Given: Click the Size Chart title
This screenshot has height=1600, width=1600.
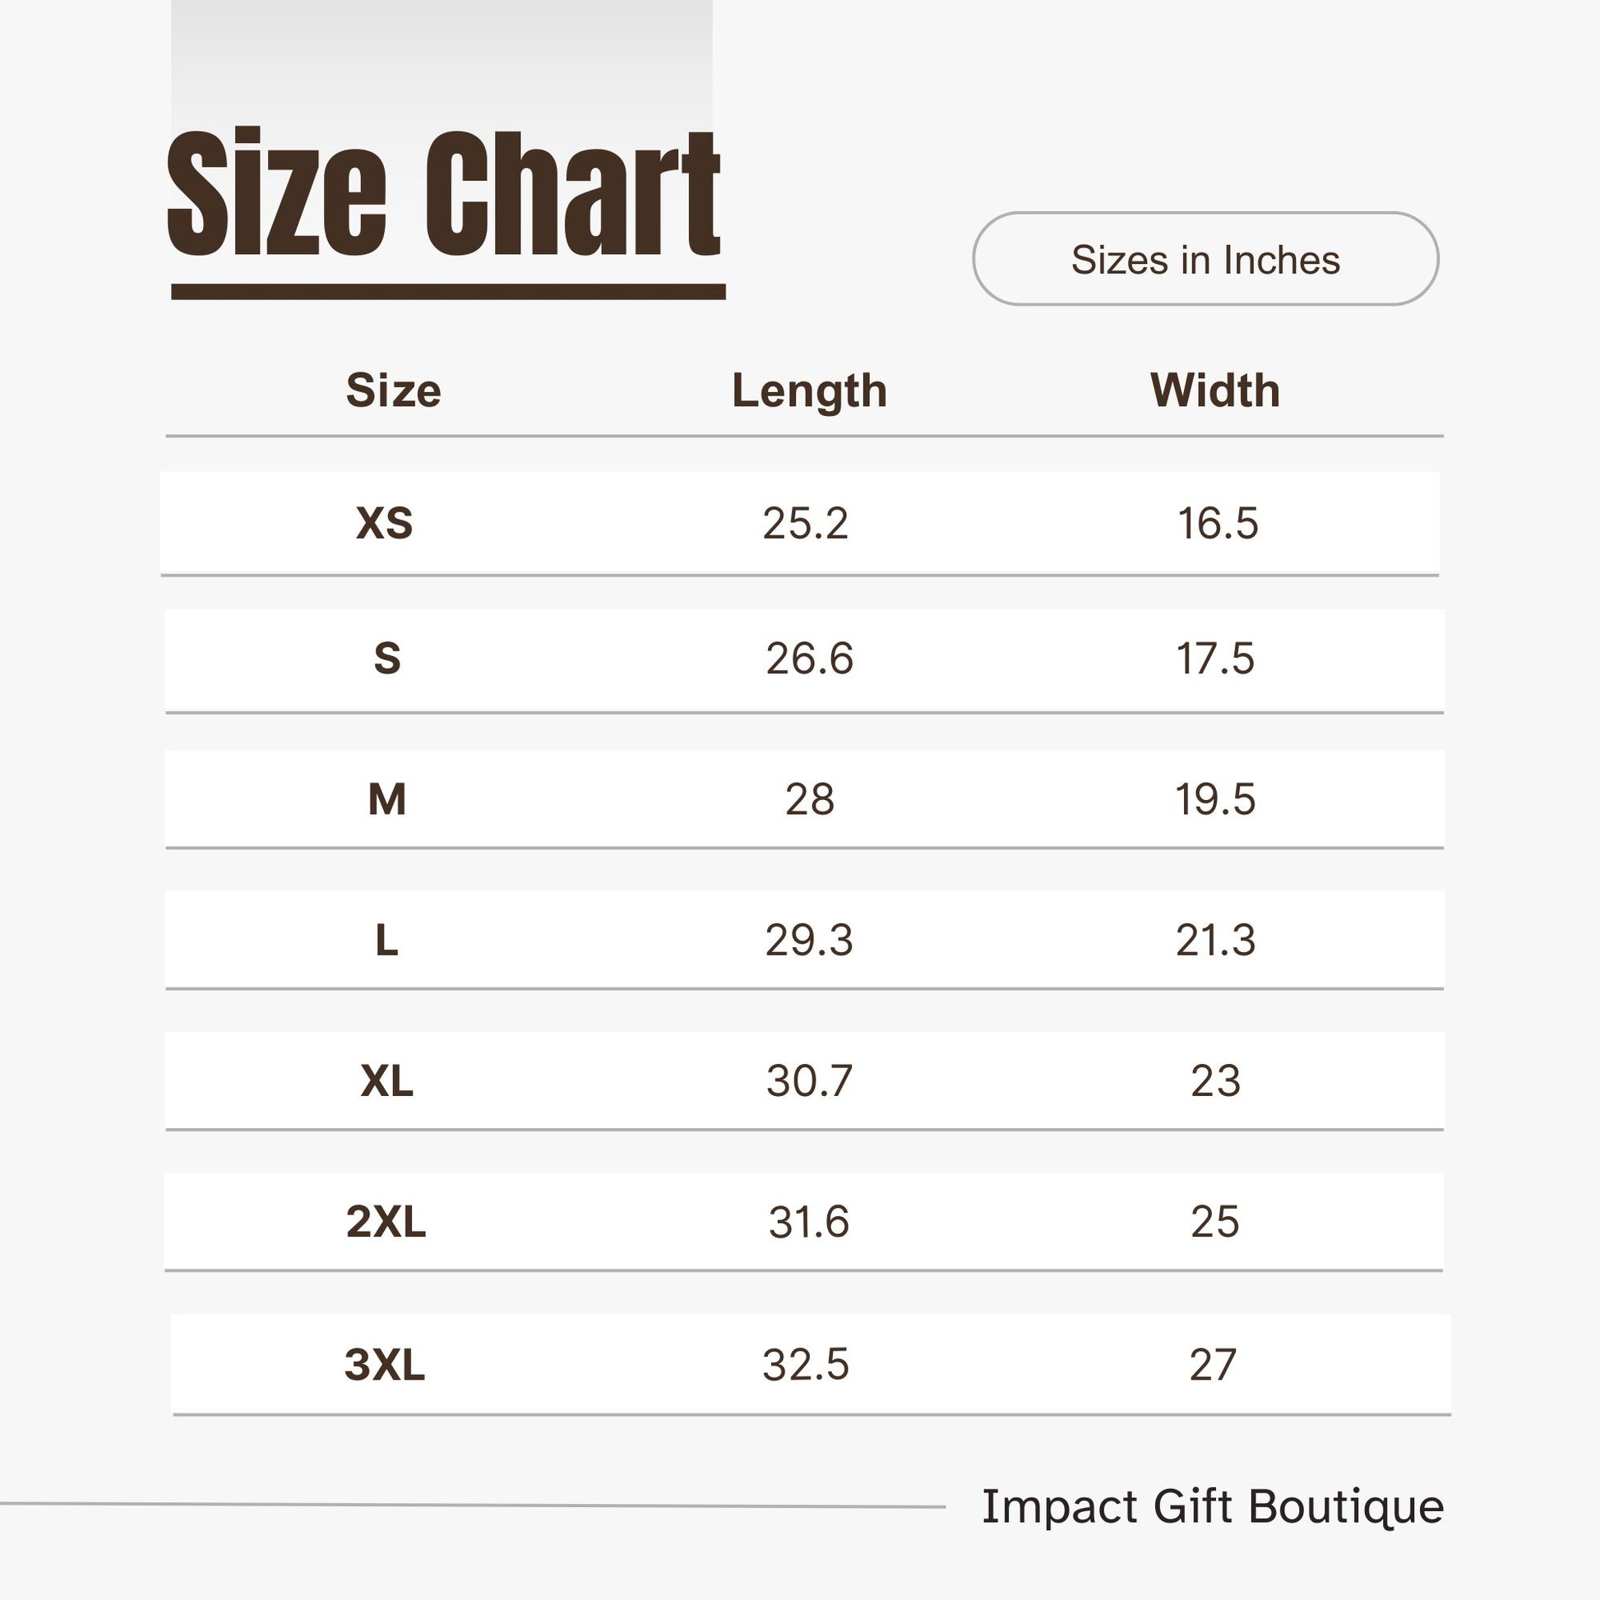Looking at the screenshot, I should point(444,193).
